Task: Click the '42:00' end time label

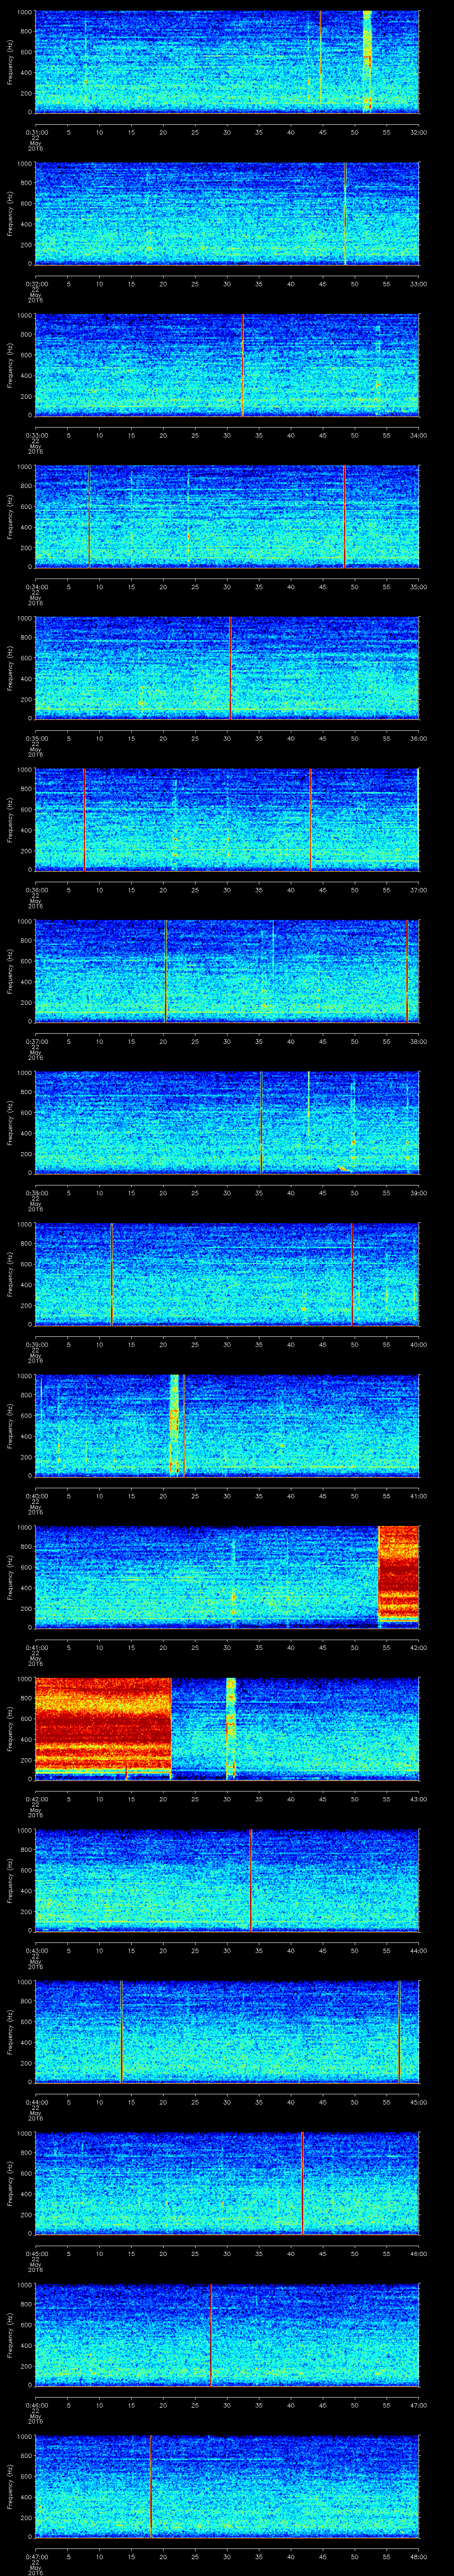Action: pos(418,1647)
